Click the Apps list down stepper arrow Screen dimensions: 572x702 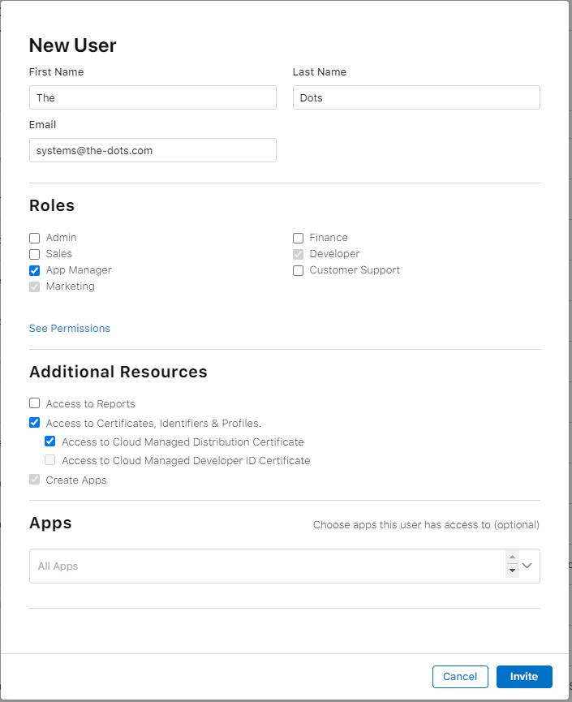pos(512,571)
